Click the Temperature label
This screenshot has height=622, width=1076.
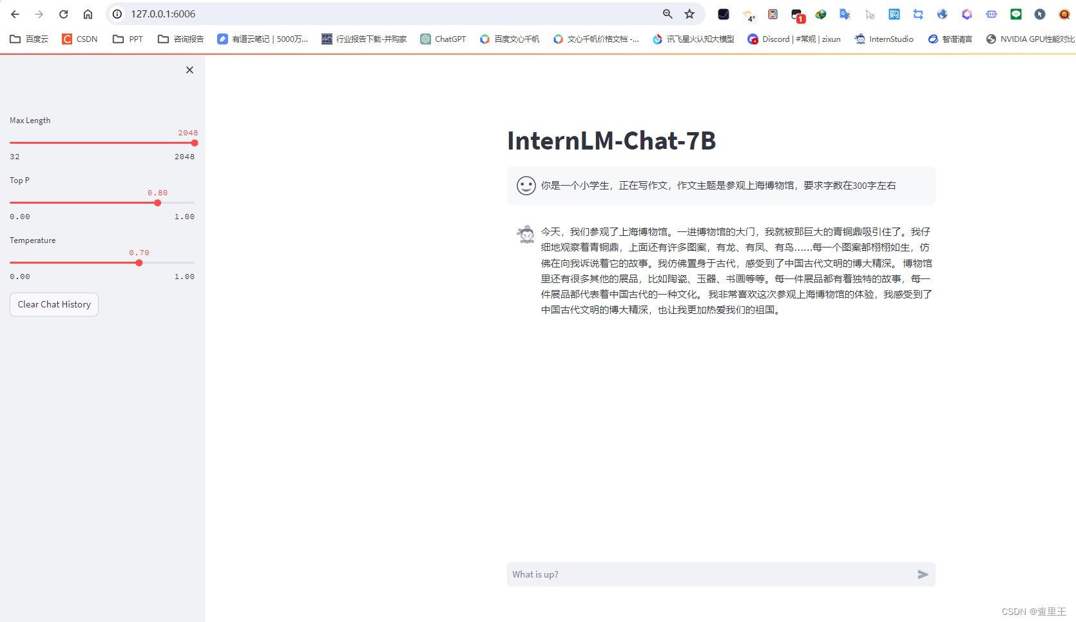(32, 240)
